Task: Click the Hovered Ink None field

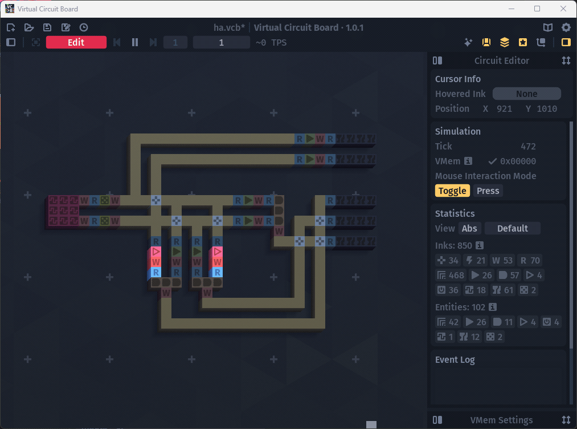Action: pyautogui.click(x=526, y=94)
